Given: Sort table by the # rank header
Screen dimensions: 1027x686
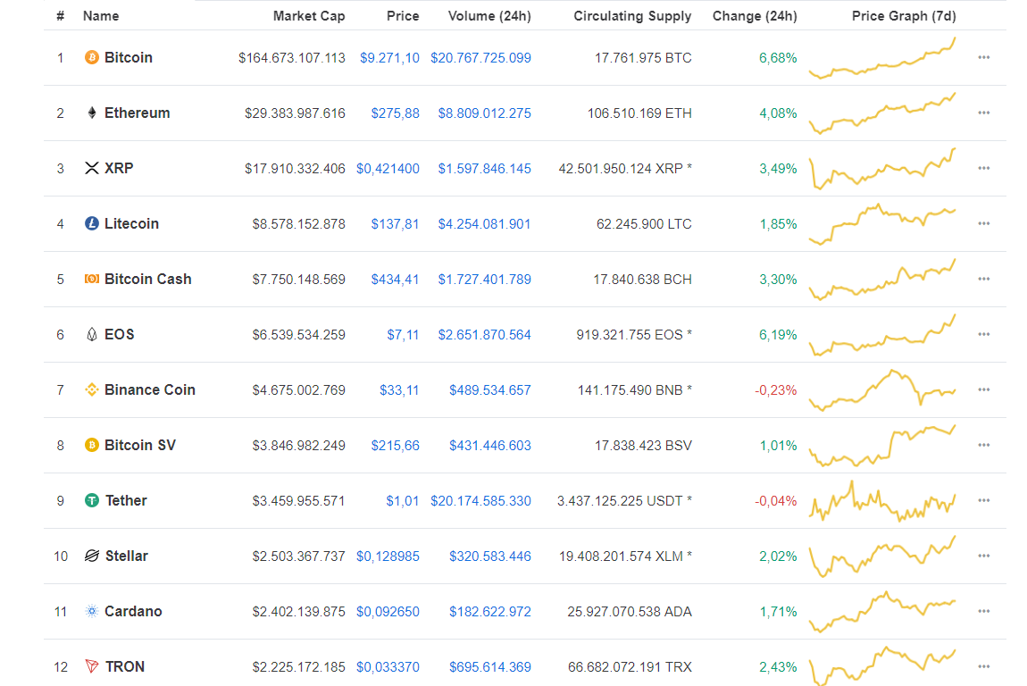Looking at the screenshot, I should click(x=60, y=16).
